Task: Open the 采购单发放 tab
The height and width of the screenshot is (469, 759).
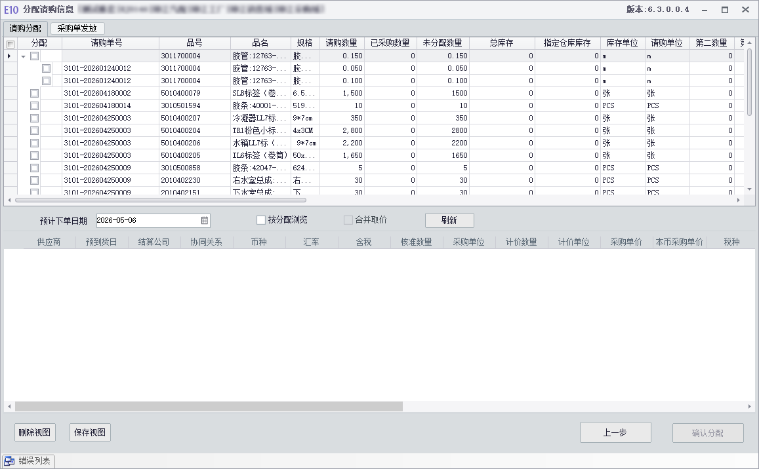Action: pos(77,29)
